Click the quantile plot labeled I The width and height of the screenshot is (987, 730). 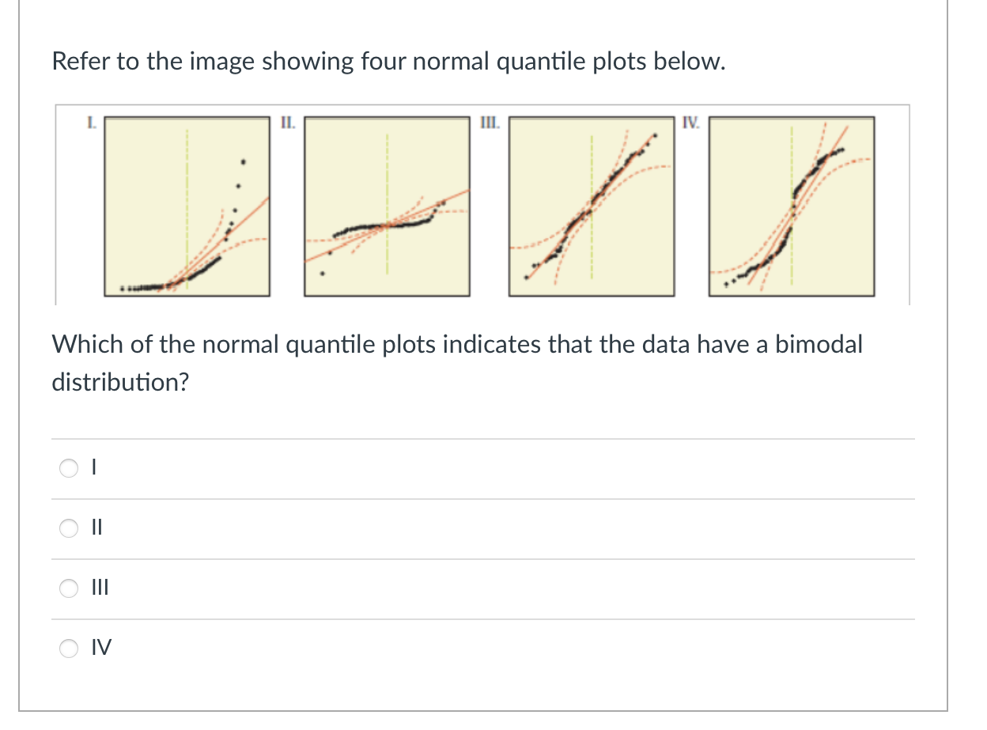point(186,206)
